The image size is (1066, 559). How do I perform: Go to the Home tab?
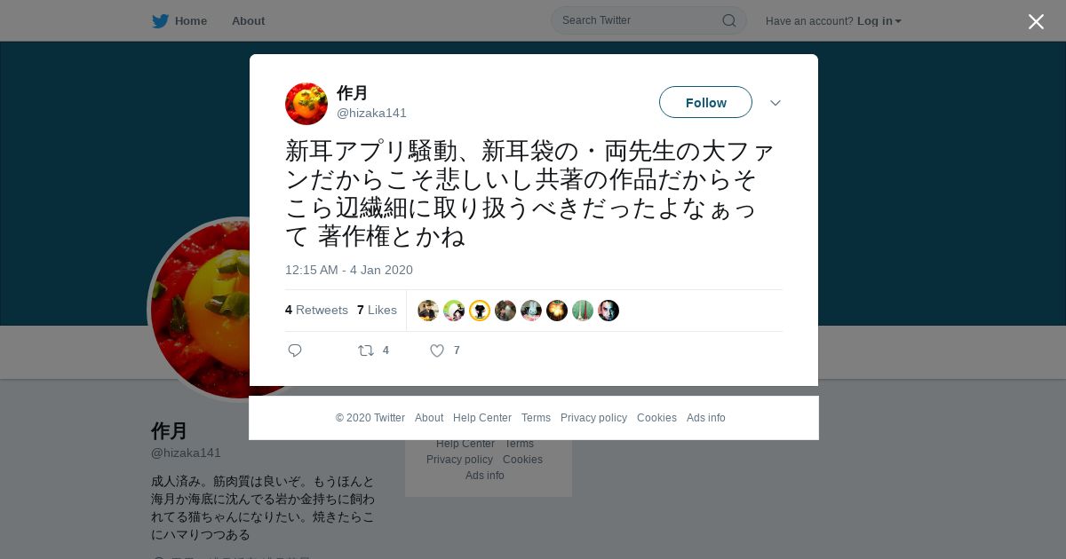tap(179, 21)
